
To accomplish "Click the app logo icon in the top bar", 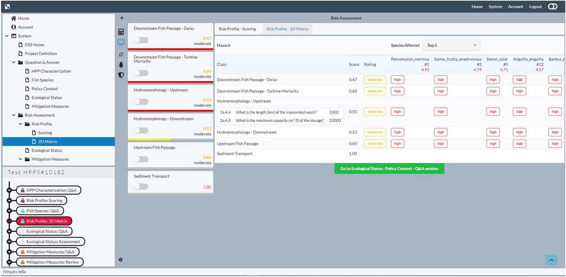I will point(7,6).
